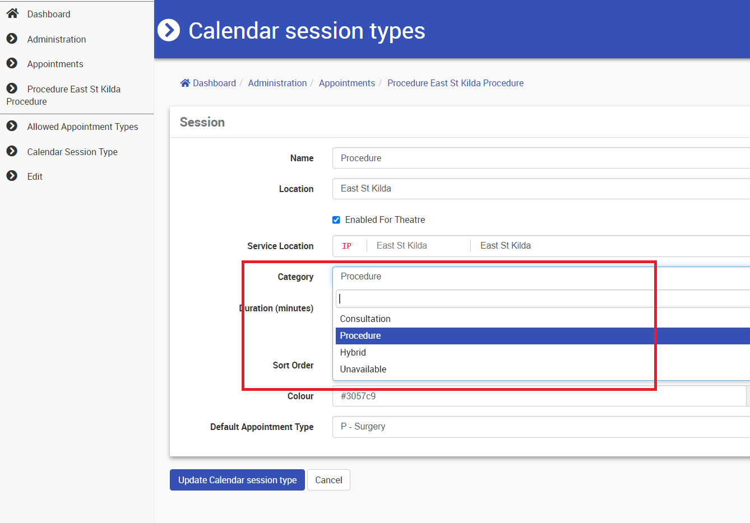This screenshot has width=750, height=523.
Task: Click the arrow icon next to Administration
Action: (12, 39)
